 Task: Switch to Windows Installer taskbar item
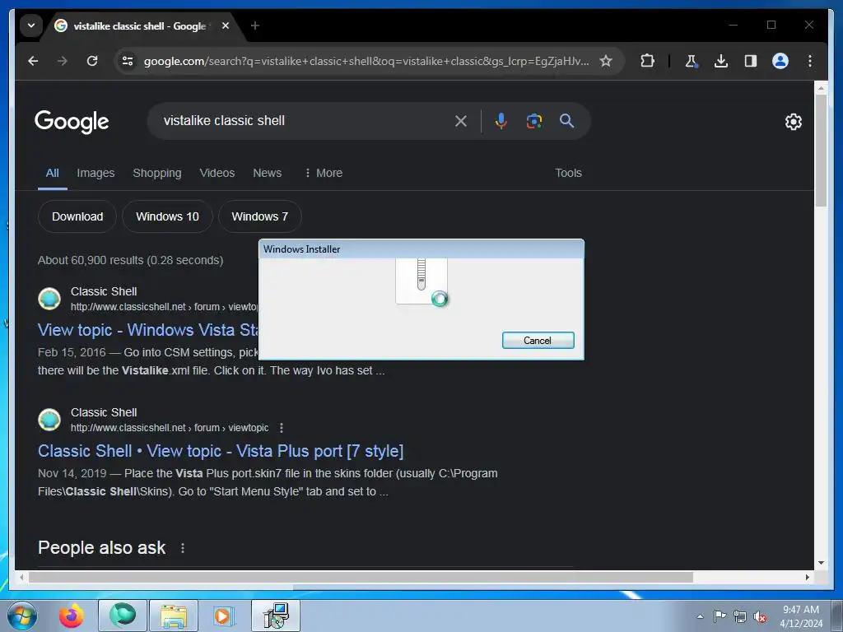click(276, 616)
